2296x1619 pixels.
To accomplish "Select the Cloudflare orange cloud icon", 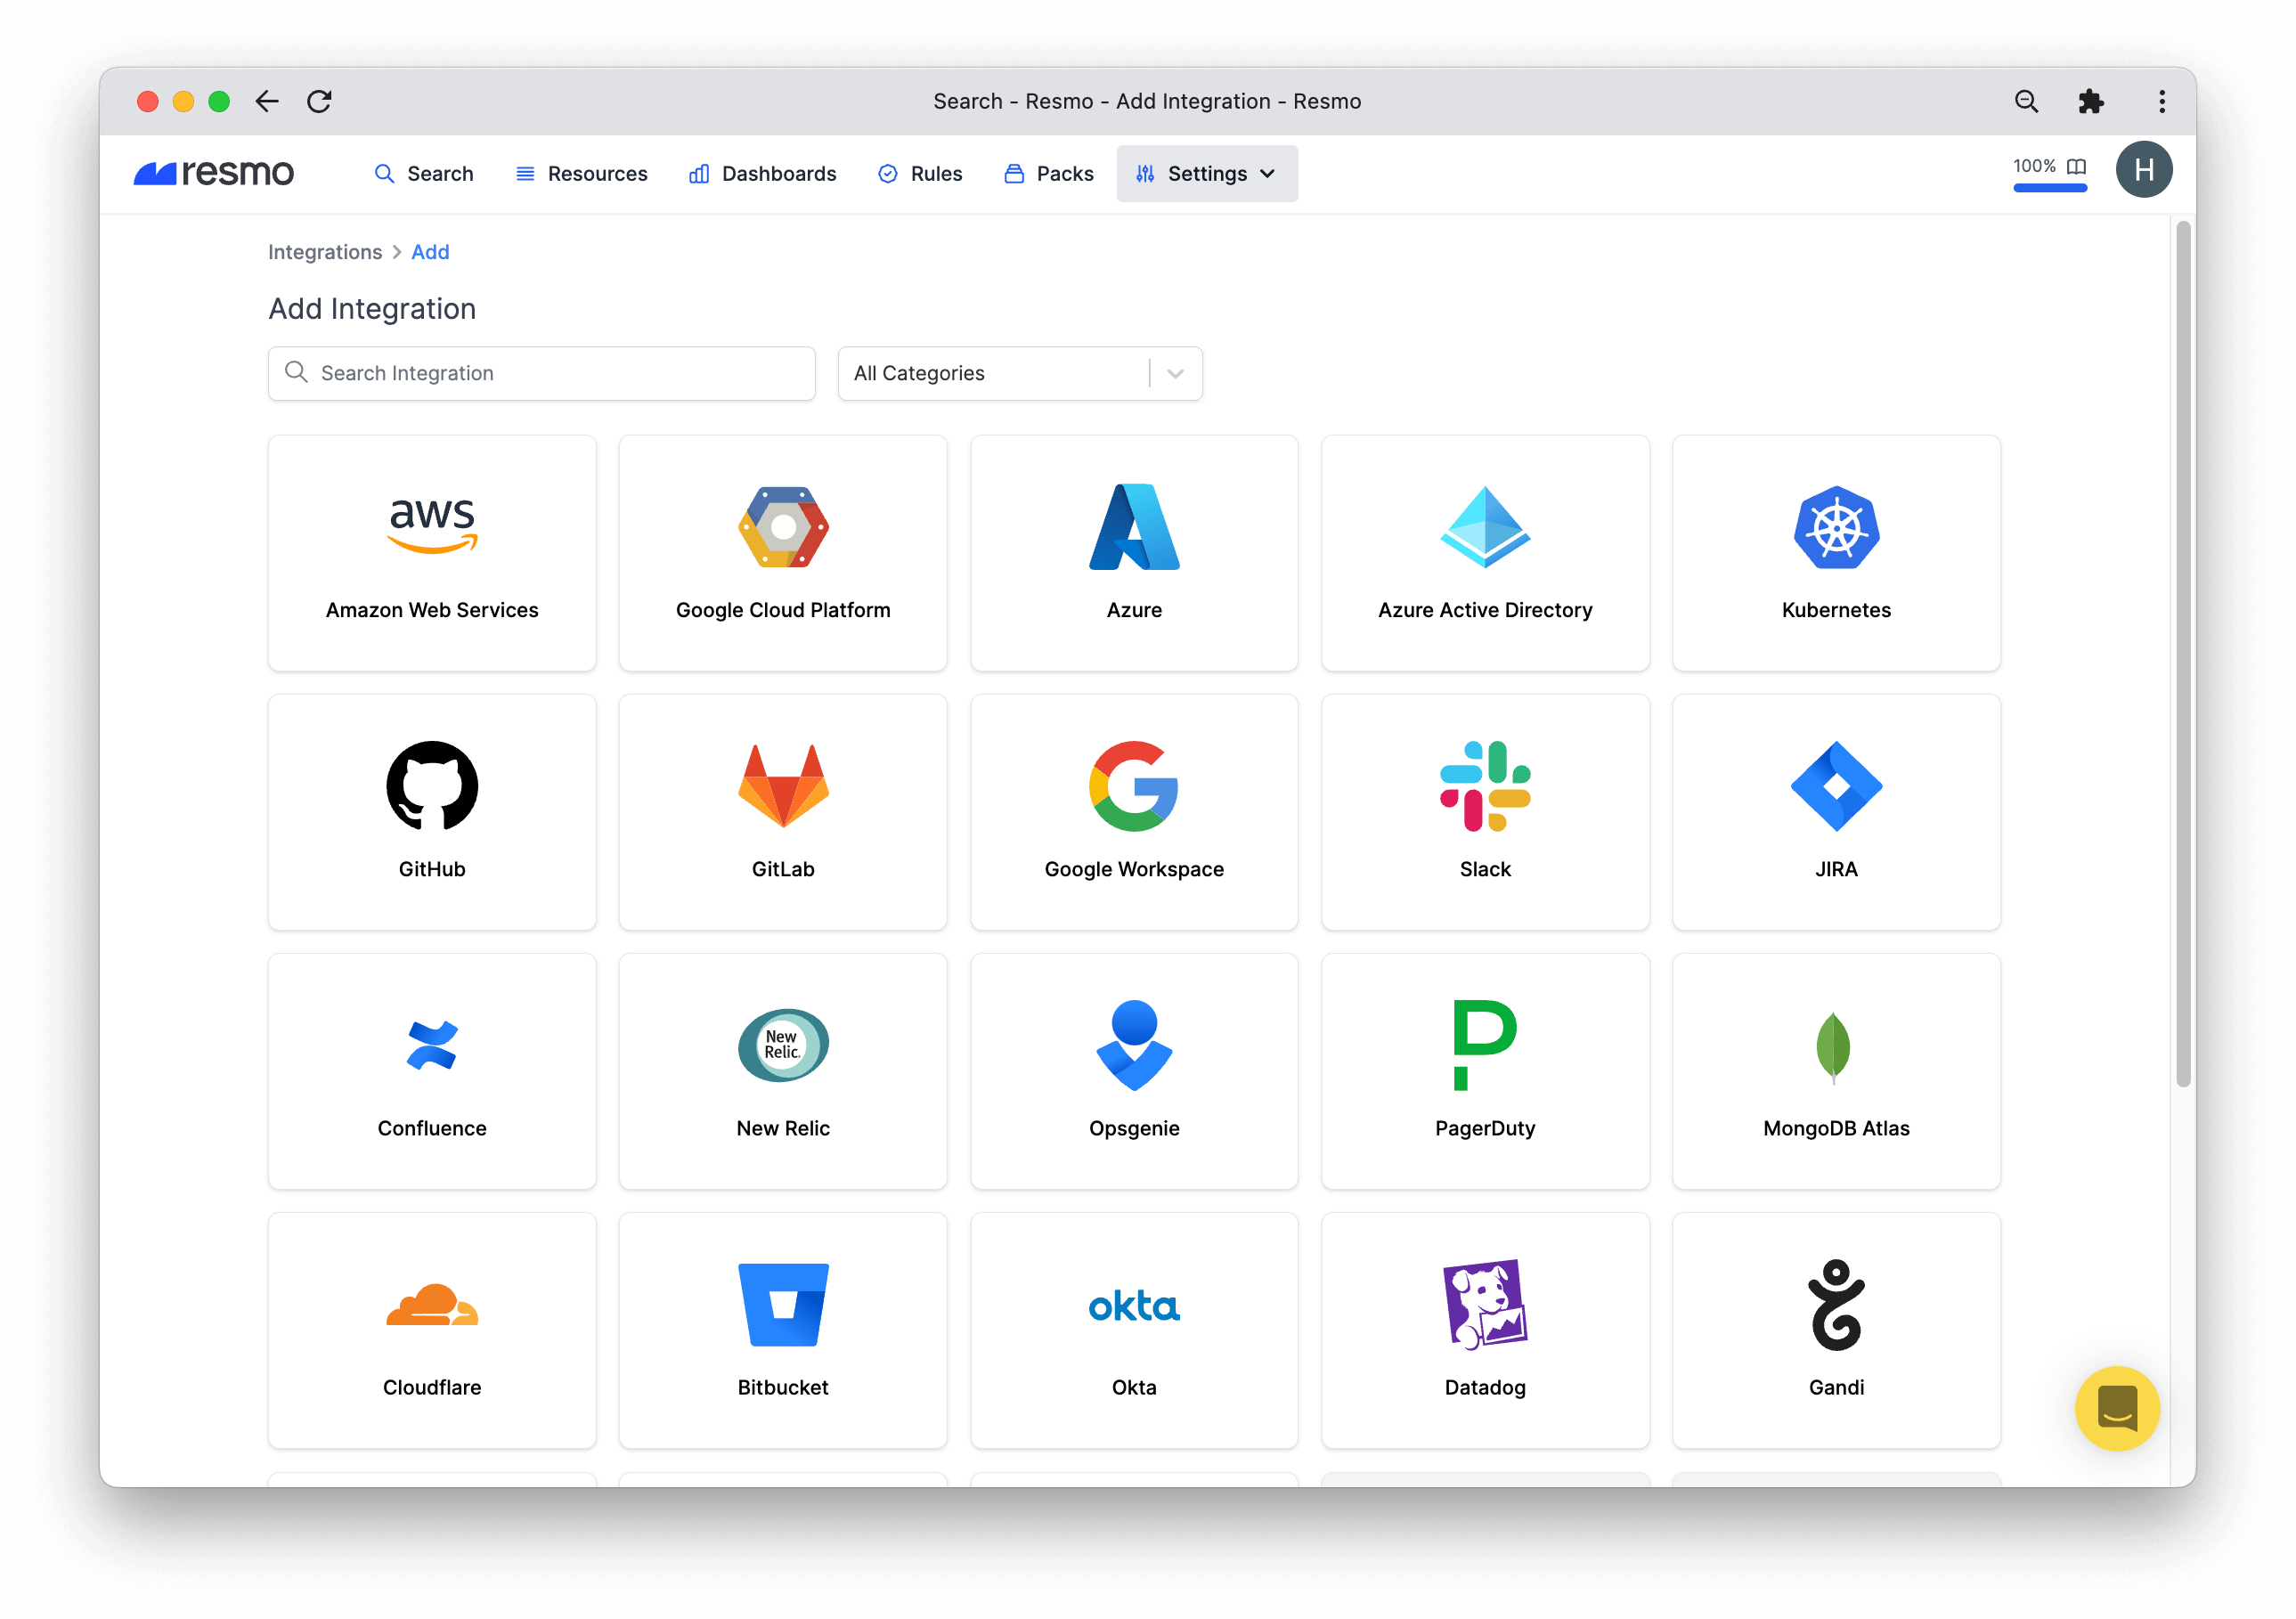I will pos(432,1303).
